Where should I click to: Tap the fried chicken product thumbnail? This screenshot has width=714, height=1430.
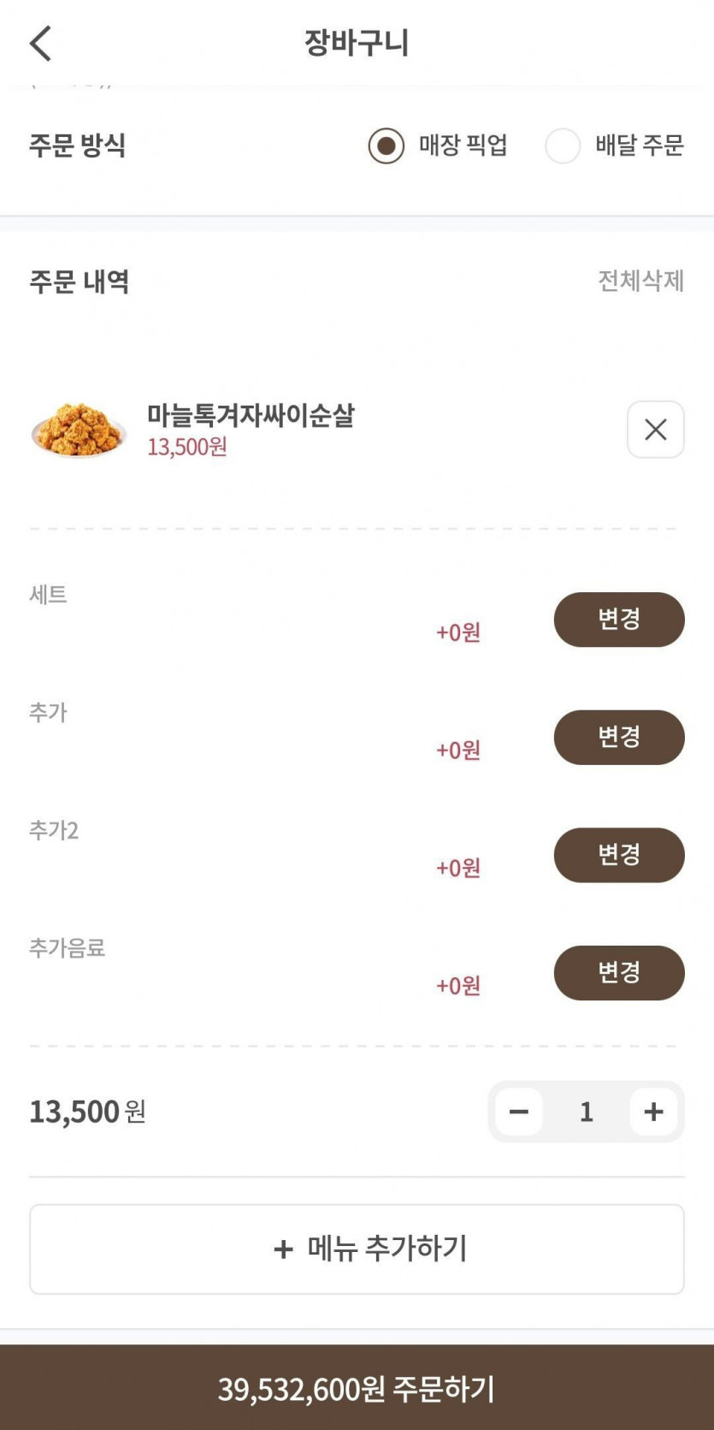[79, 430]
